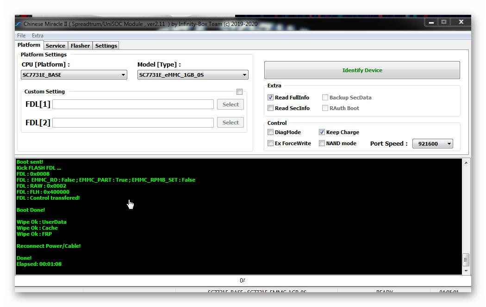Switch to the Flasher tab
This screenshot has height=307, width=486.
point(80,46)
